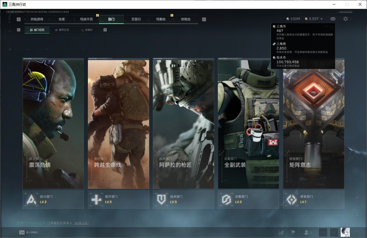This screenshot has height=238, width=367.
Task: Click the 三角币 487 entry in tooltip
Action: (x=303, y=32)
